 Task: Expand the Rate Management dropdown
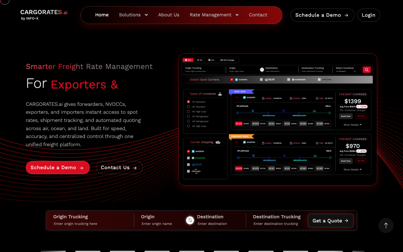click(214, 15)
